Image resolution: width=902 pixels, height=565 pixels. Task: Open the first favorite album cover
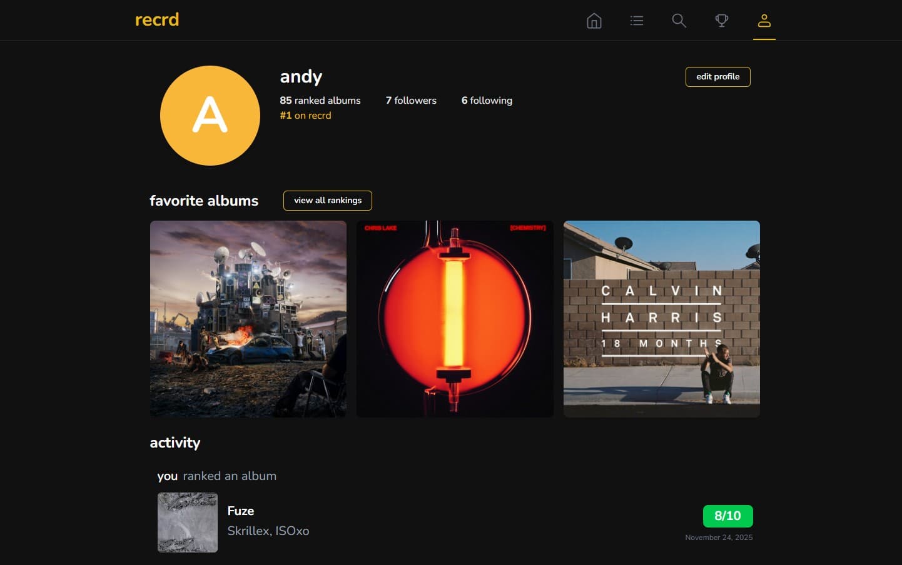(248, 319)
